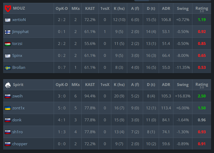Open xertioN player profile link
Viewport: 214px width, 153px height.
click(19, 20)
